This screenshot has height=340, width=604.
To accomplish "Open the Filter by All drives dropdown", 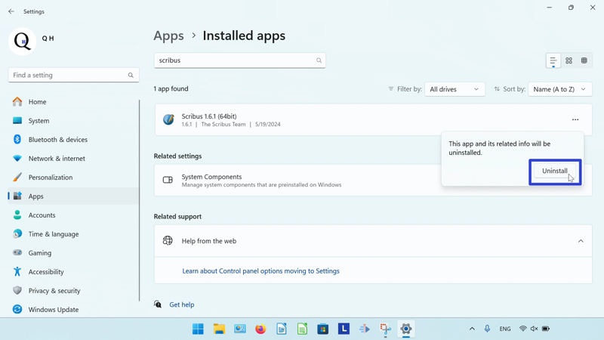I will click(x=455, y=89).
